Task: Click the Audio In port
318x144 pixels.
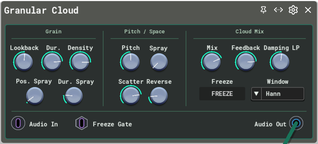Action: (18, 123)
